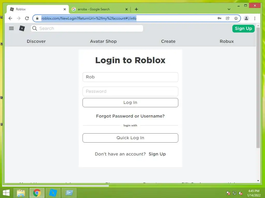Reload the page
The image size is (265, 198).
(x=27, y=18)
